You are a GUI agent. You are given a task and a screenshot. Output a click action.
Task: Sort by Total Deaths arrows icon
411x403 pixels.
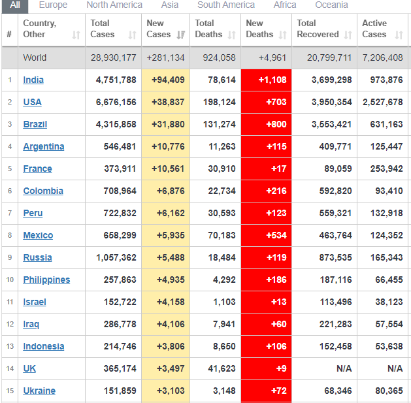(233, 35)
